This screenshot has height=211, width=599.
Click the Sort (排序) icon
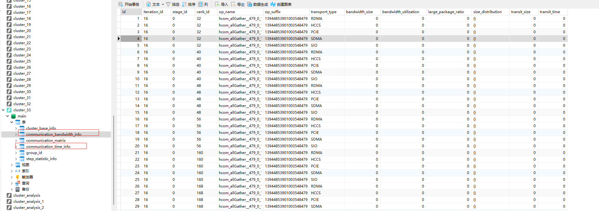[184, 4]
